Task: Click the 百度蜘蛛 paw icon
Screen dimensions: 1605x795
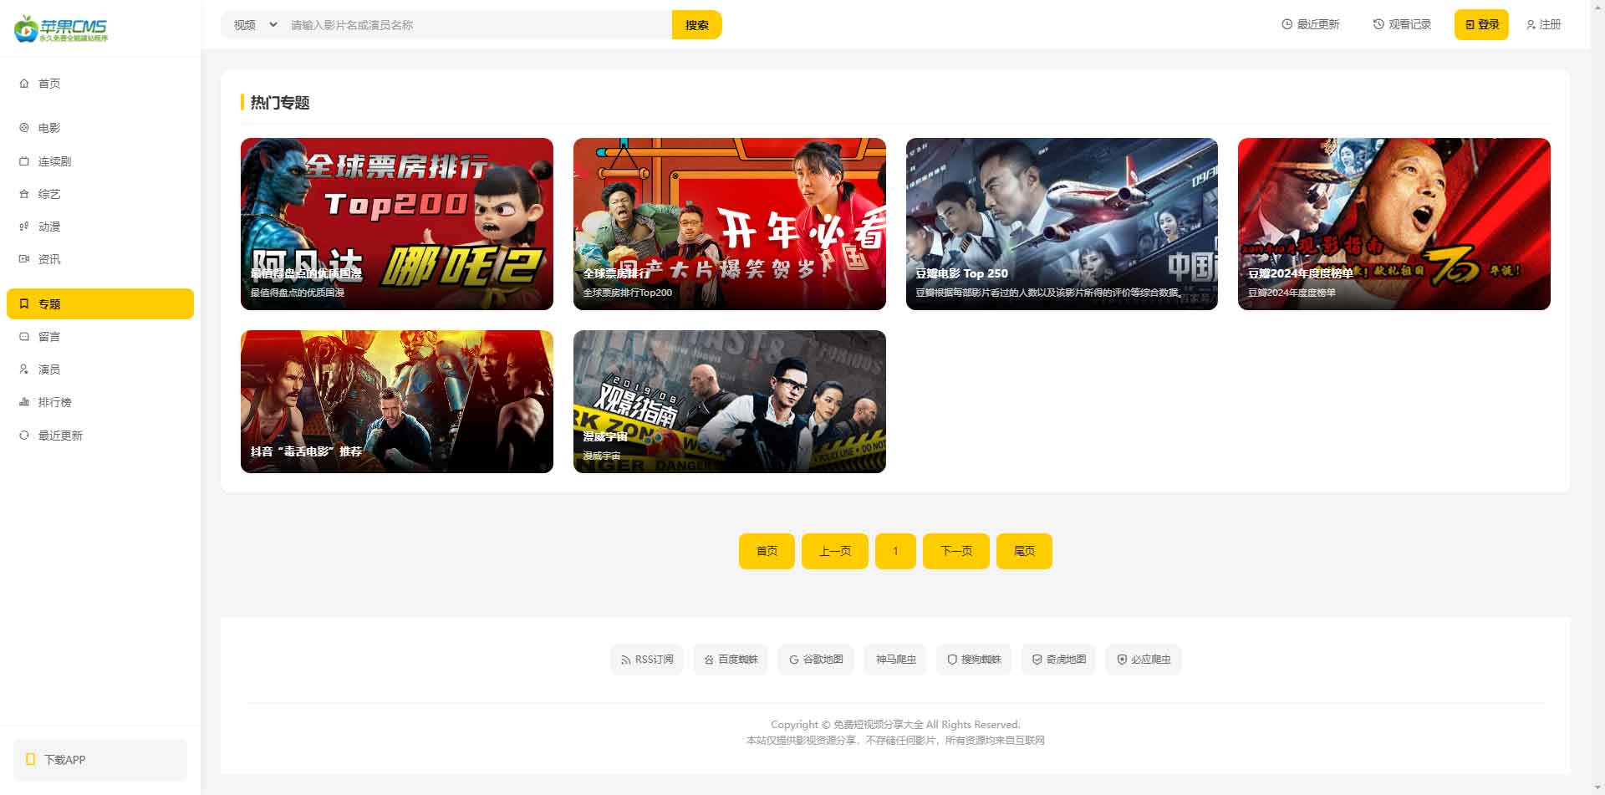Action: (709, 660)
